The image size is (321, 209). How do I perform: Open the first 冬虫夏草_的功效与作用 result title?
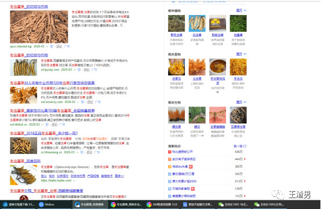click(29, 6)
